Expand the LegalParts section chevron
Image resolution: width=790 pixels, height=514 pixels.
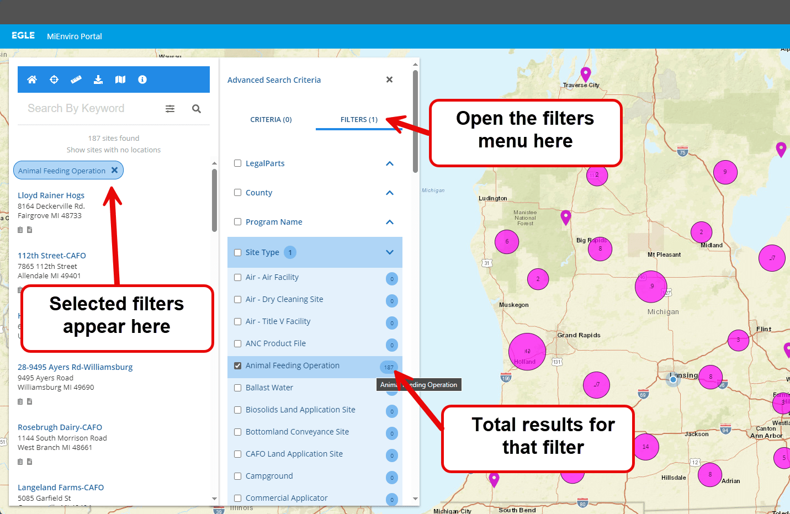click(x=390, y=163)
